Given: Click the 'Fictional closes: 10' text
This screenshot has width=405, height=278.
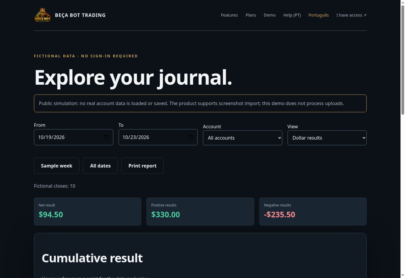Looking at the screenshot, I should pos(55,186).
